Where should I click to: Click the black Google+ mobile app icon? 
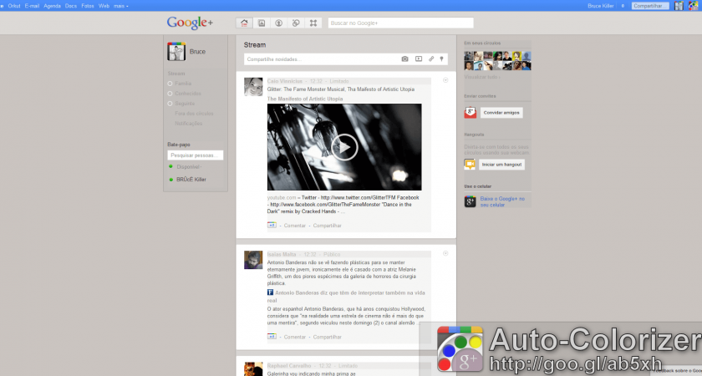coord(470,201)
